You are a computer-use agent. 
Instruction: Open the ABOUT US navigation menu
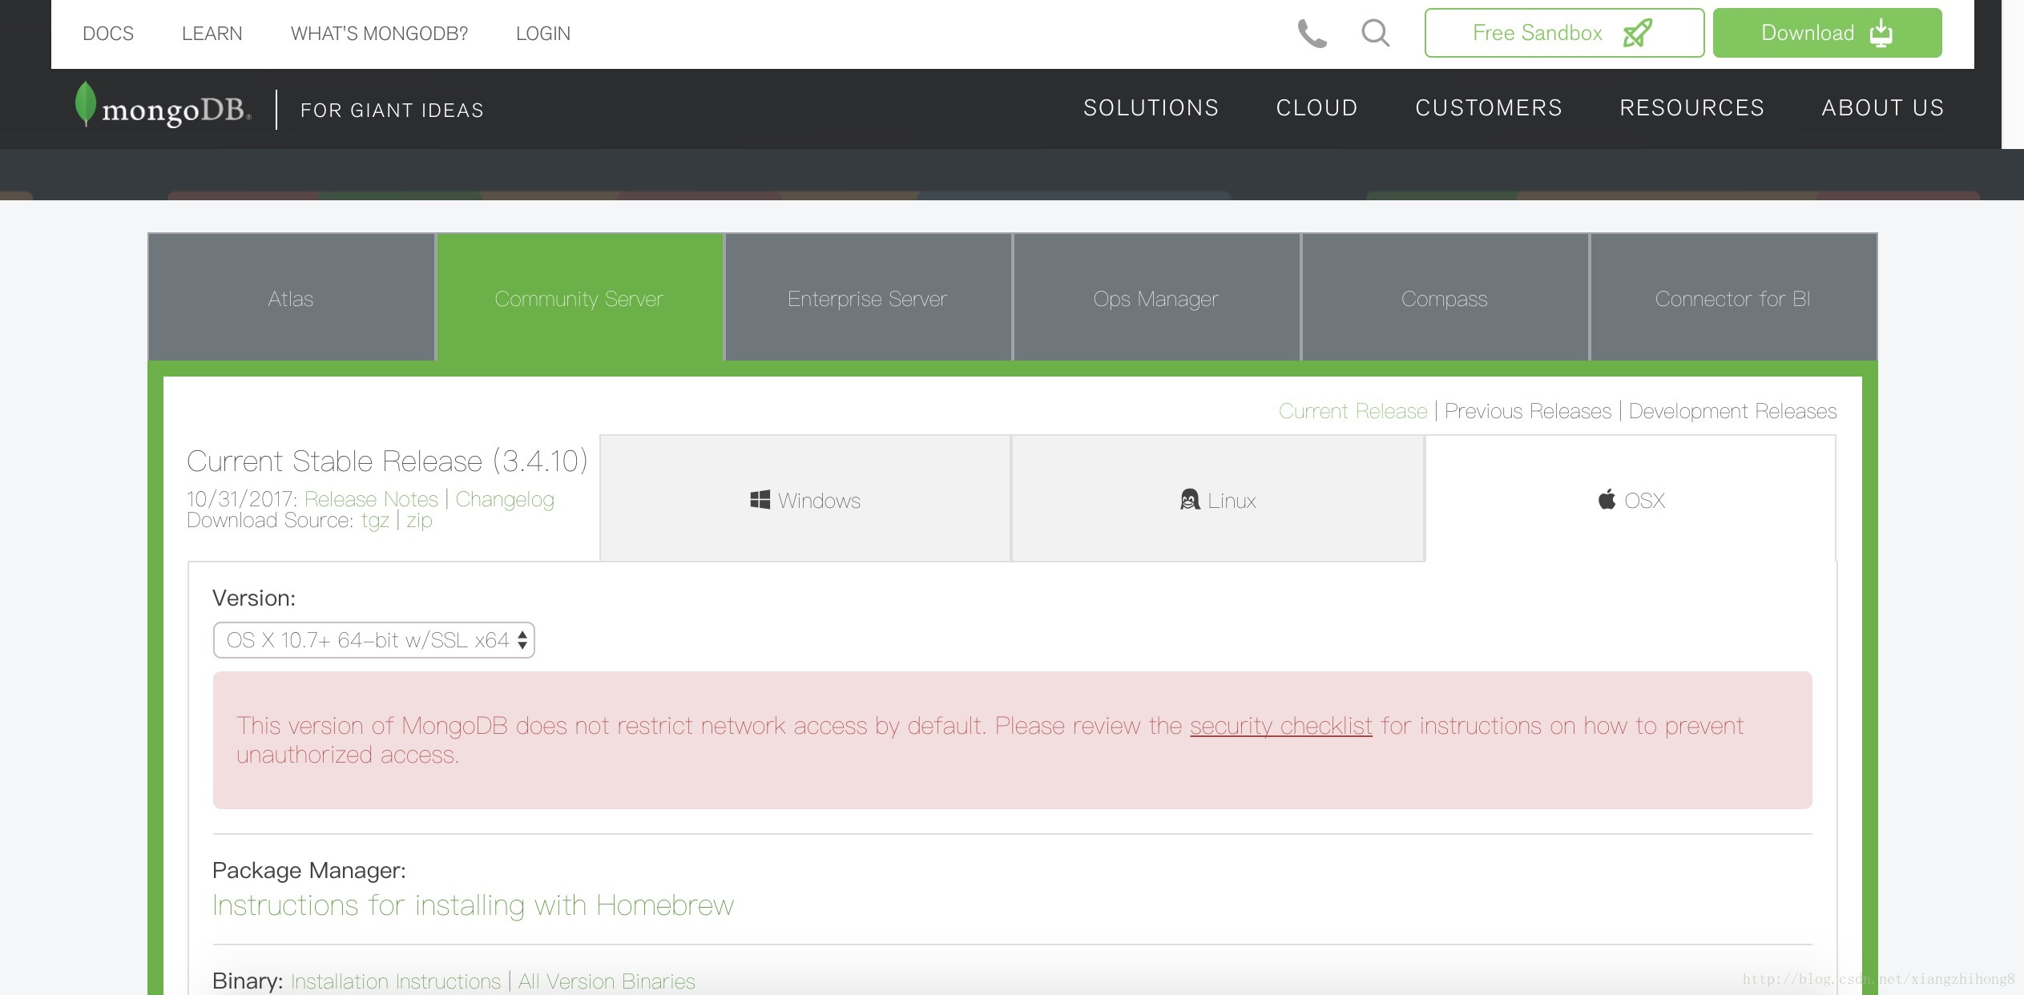click(x=1882, y=108)
